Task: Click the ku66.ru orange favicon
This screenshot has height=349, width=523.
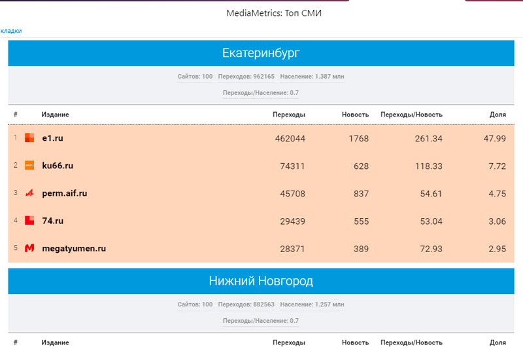Action: (29, 165)
